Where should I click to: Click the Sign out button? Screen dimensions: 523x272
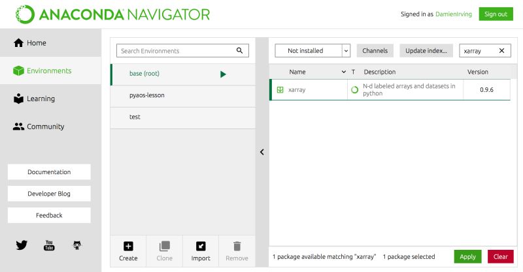coord(496,14)
